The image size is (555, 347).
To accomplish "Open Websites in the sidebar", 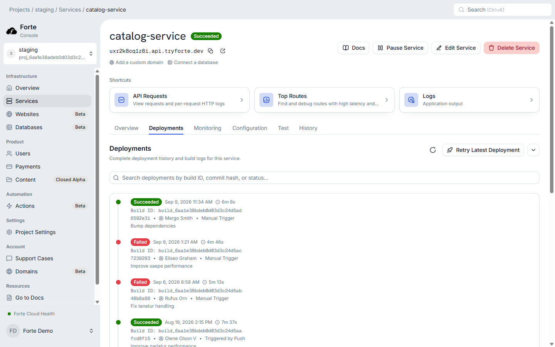I will [47, 114].
